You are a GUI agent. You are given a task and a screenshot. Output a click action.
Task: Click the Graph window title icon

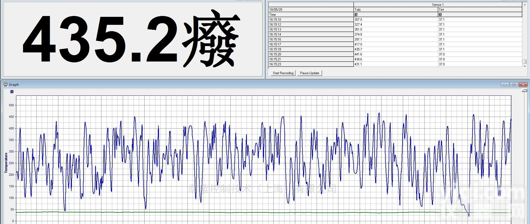coord(6,84)
